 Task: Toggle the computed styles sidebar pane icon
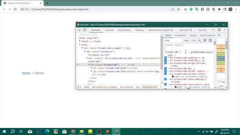coord(210,40)
